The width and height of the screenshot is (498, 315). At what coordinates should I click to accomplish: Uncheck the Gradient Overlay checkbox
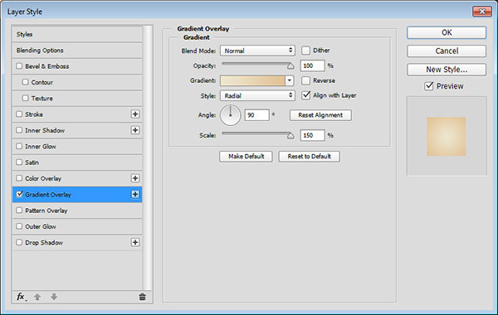click(x=19, y=194)
